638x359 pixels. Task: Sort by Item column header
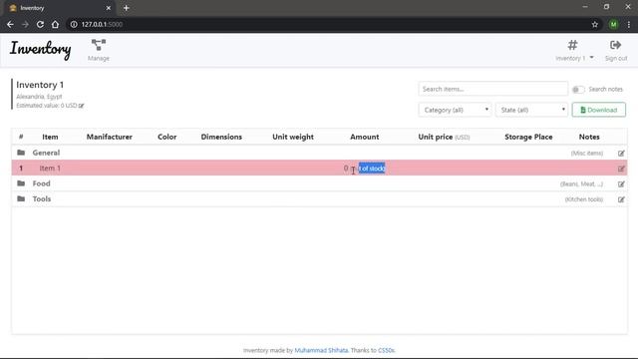click(50, 138)
